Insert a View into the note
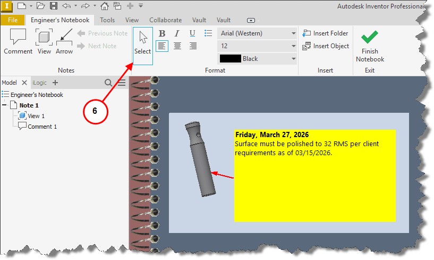The image size is (434, 260). coord(44,41)
